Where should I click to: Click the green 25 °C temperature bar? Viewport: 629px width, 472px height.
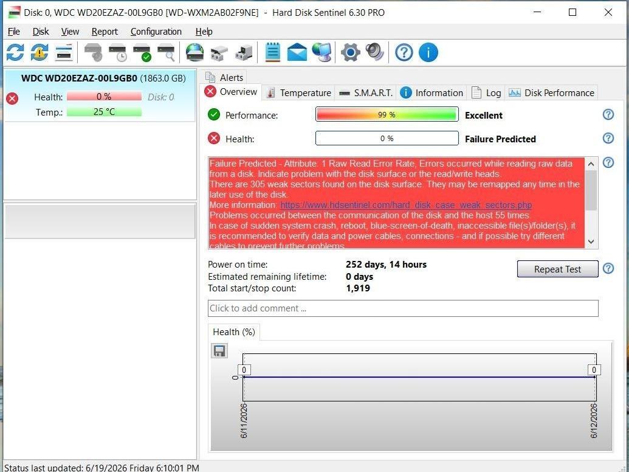tap(104, 112)
